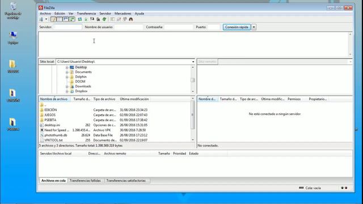Expand the Dropbox tree node
Screen dimensions: 363x204
67,91
